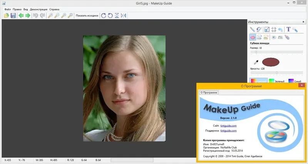Viewport: 308px width, 164px height.
Task: Click the brown lipstick color swatch
Action: pyautogui.click(x=271, y=62)
